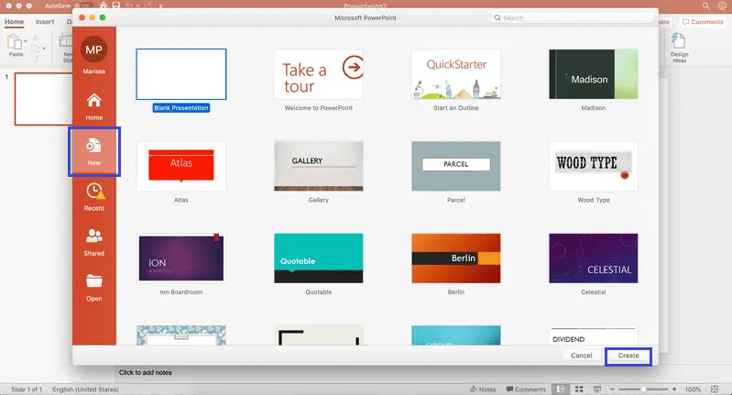Select the Wood Type template
The width and height of the screenshot is (732, 395).
click(x=594, y=166)
